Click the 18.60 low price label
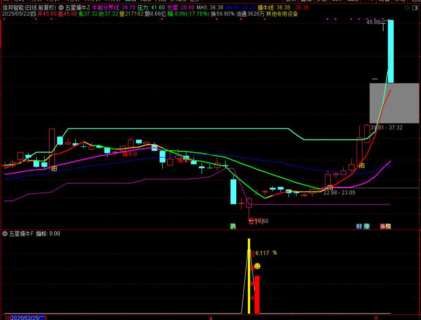The height and width of the screenshot is (320, 421). tap(261, 221)
